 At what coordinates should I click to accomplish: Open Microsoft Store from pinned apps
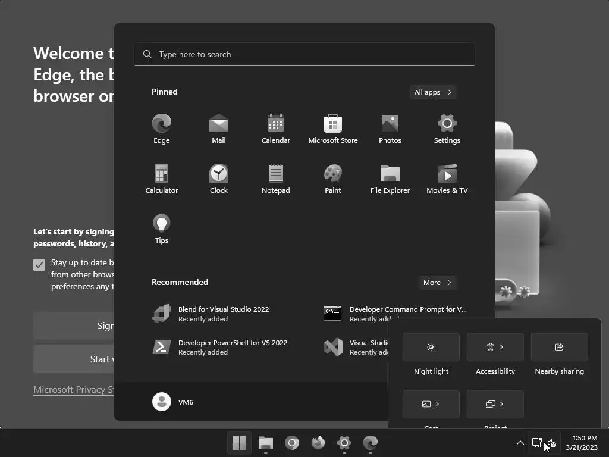click(333, 129)
